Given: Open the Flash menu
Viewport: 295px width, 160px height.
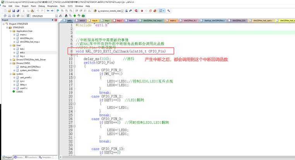Looking at the screenshot, I should point(33,6).
